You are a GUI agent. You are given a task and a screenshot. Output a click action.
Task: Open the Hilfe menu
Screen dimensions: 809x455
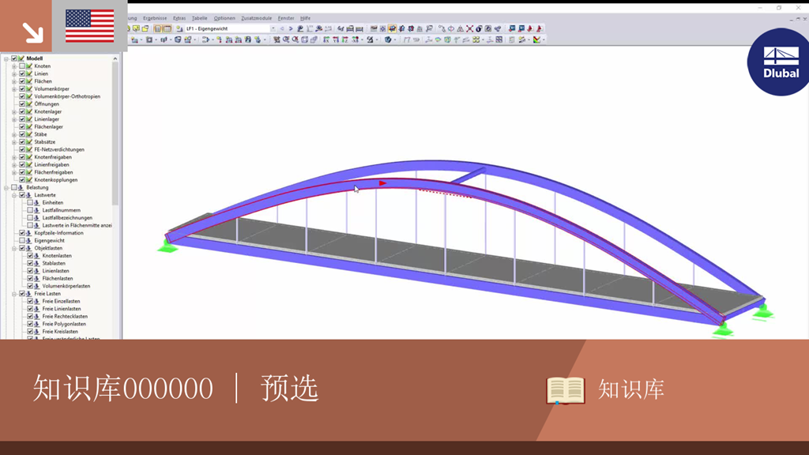(305, 18)
